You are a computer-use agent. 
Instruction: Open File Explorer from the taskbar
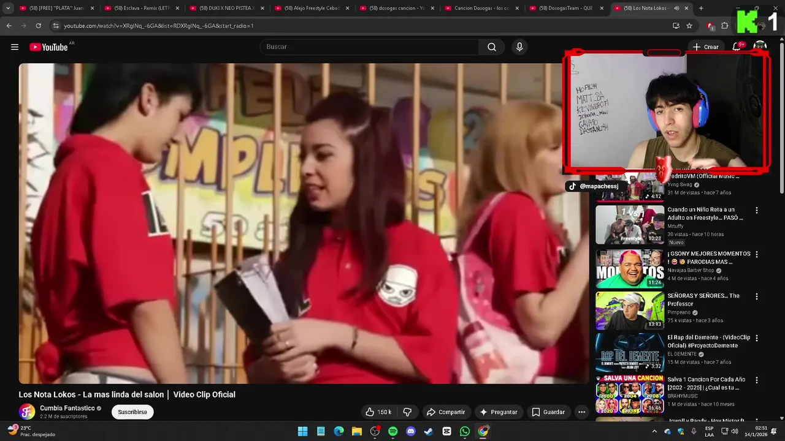(357, 431)
